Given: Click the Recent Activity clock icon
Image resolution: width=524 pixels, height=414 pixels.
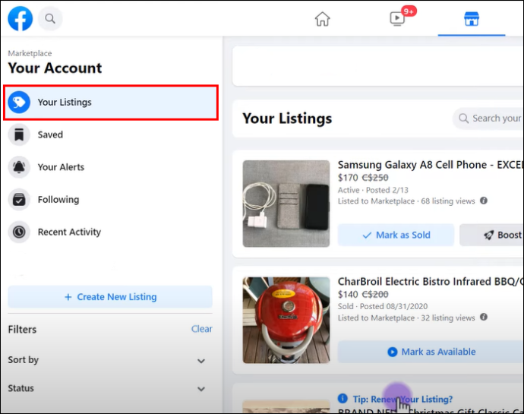Looking at the screenshot, I should click(x=19, y=232).
